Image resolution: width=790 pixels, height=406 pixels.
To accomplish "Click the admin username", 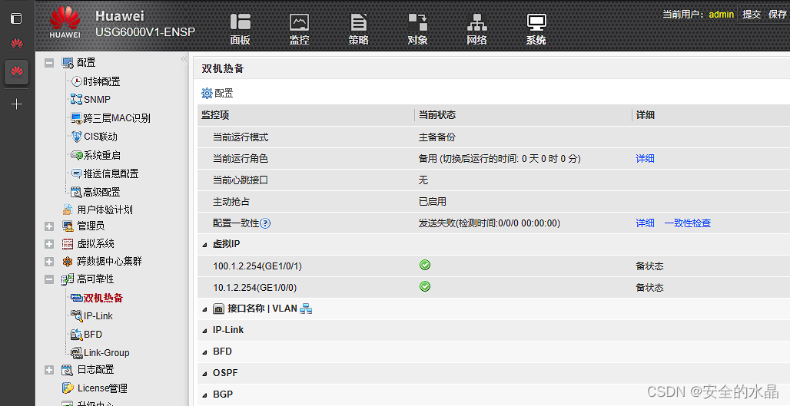I will pos(721,15).
